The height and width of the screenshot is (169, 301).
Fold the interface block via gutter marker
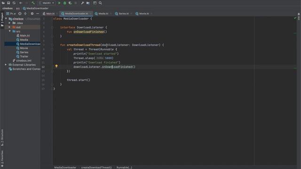tap(52, 27)
